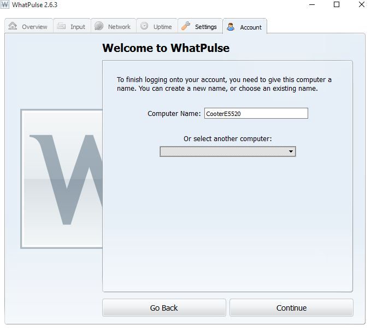This screenshot has width=371, height=332.
Task: Select the Account tab
Action: (x=245, y=26)
